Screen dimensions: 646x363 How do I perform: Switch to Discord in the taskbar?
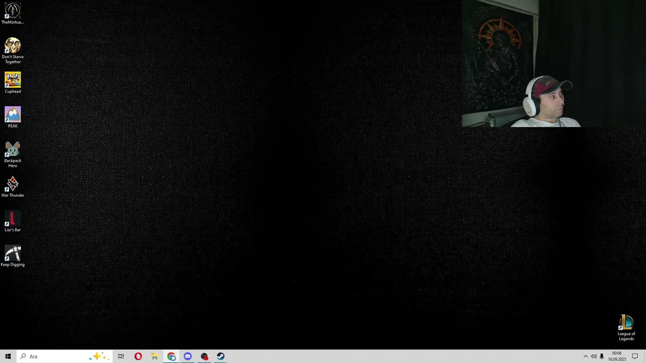[x=188, y=356]
